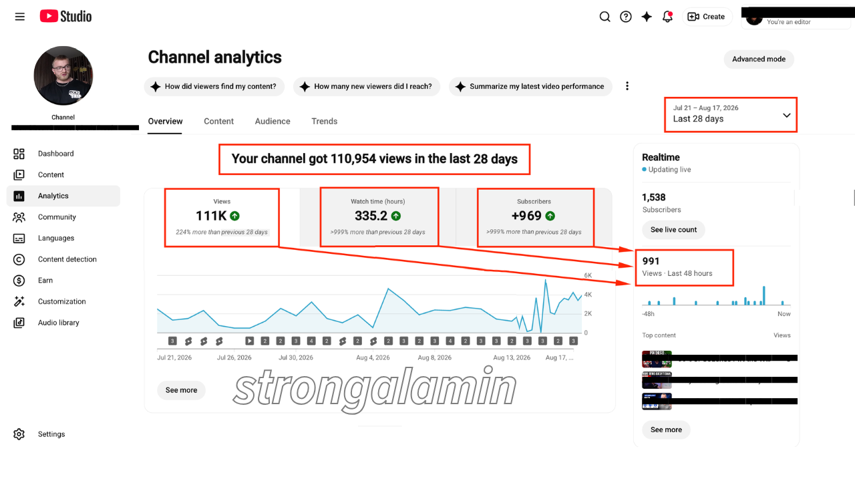Open Community from the sidebar

pyautogui.click(x=63, y=217)
